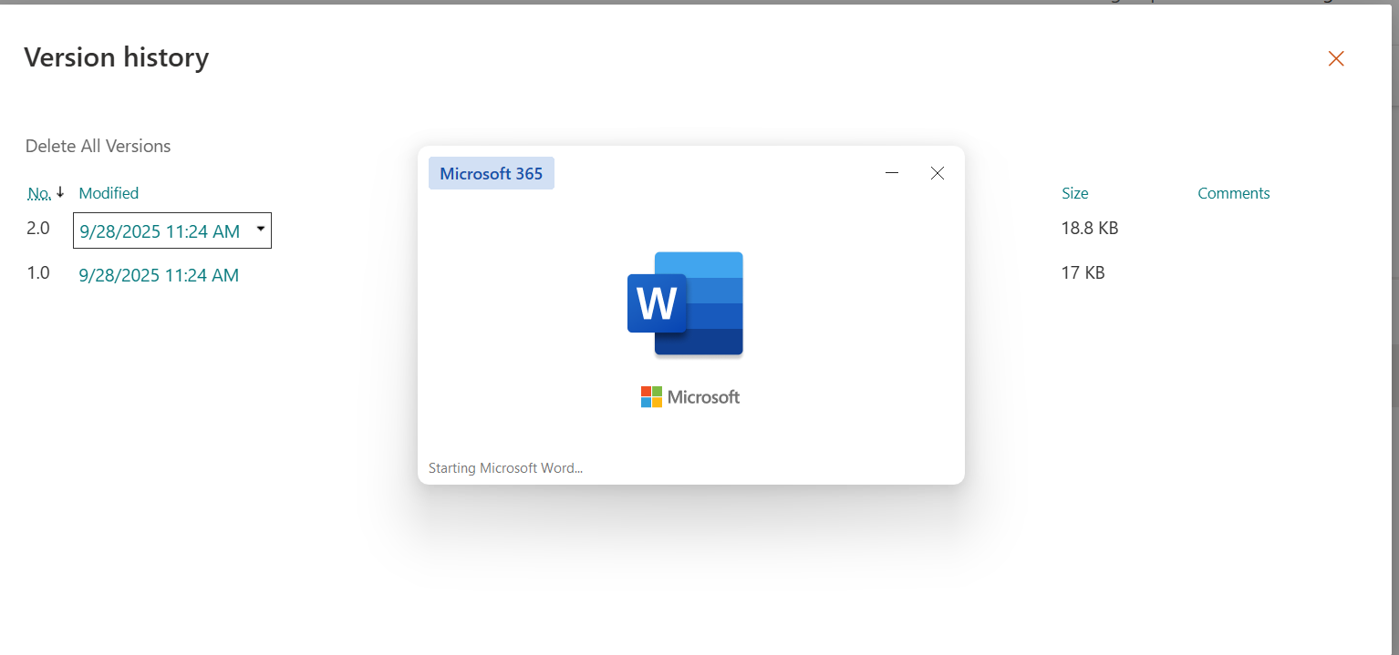The height and width of the screenshot is (655, 1399).
Task: Sort by the Modified column header
Action: pos(109,193)
